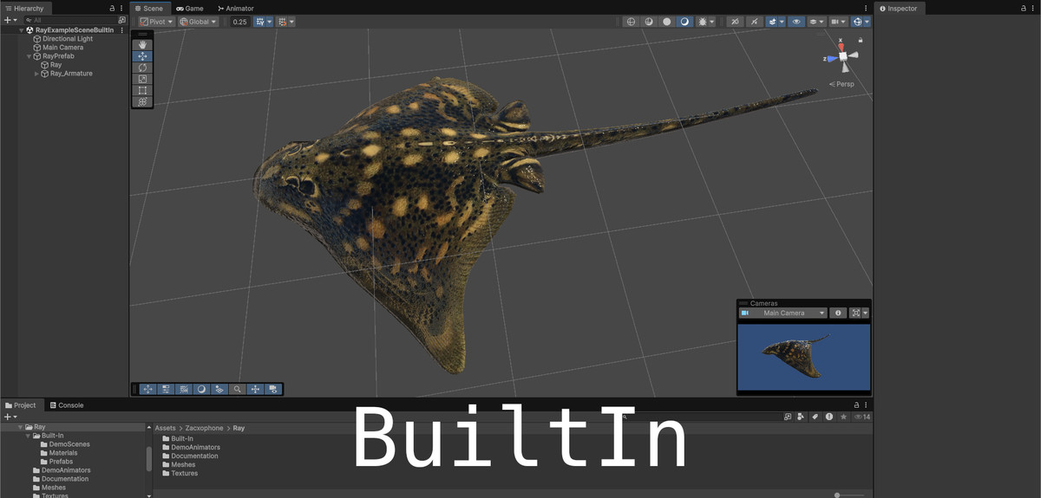Collapse the Built-In folder in Project tree
Screen dimensions: 1041x498
pyautogui.click(x=28, y=436)
